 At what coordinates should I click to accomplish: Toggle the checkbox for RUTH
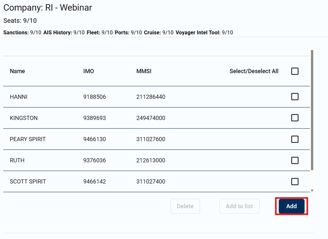[295, 160]
